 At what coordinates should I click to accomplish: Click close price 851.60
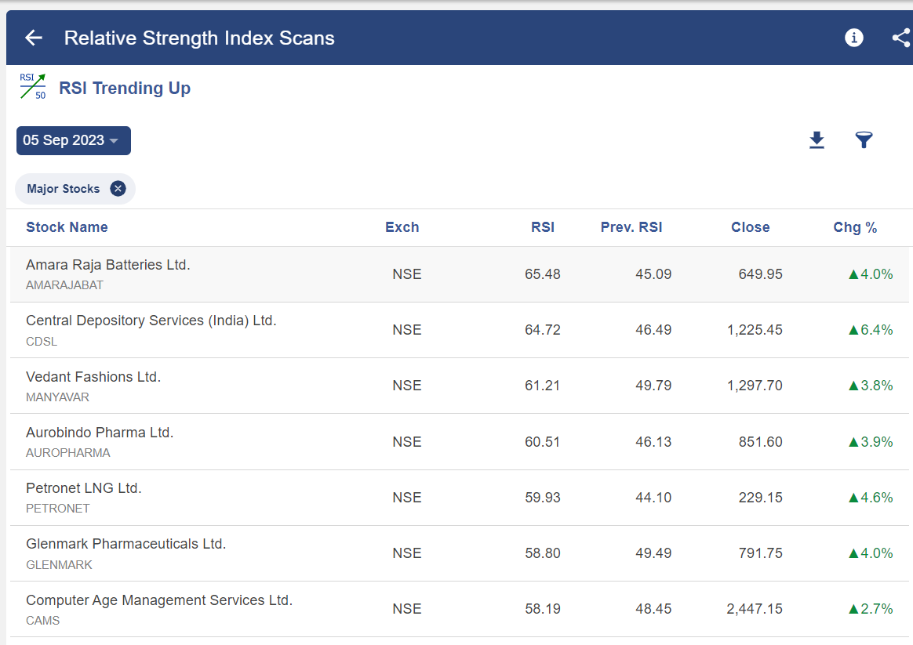point(761,442)
